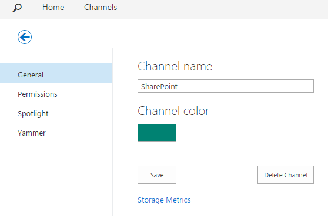Screen dimensions: 328x216
Task: Click into the Channel name text field
Action: pyautogui.click(x=226, y=86)
